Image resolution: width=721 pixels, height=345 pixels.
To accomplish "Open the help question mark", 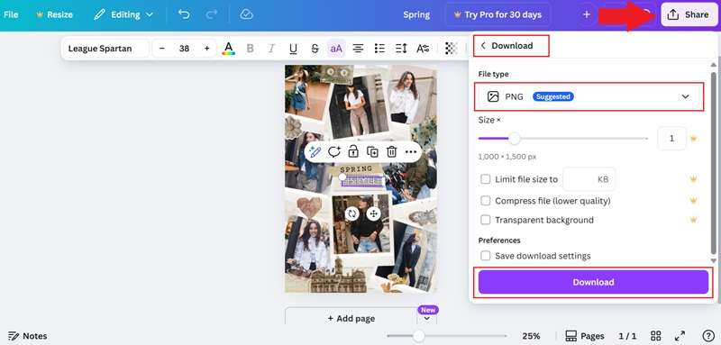I will click(x=708, y=336).
